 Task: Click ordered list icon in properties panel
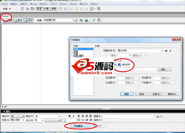[83, 120]
